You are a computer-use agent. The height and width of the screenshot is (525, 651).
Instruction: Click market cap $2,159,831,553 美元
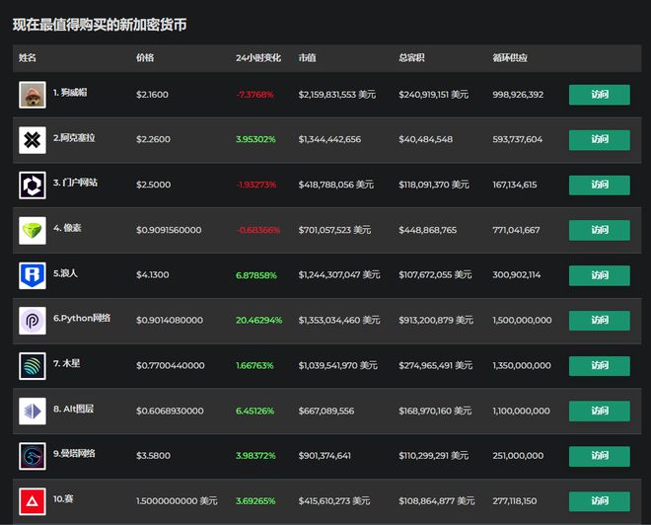(337, 95)
